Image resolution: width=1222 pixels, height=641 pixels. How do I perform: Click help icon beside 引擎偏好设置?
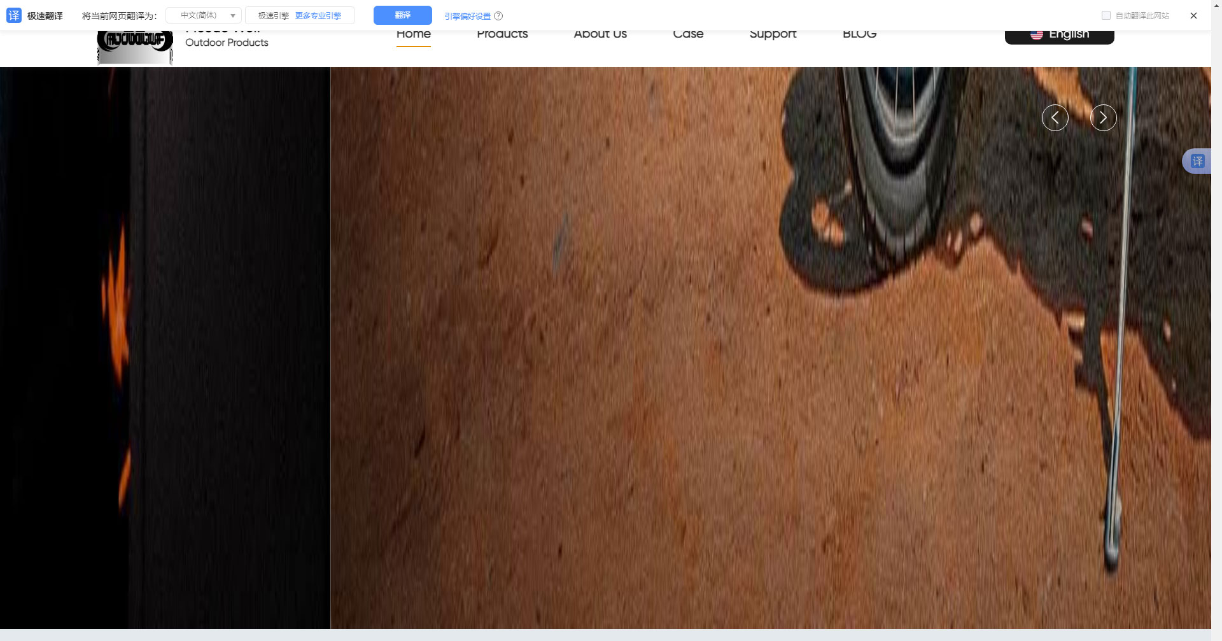pos(498,16)
